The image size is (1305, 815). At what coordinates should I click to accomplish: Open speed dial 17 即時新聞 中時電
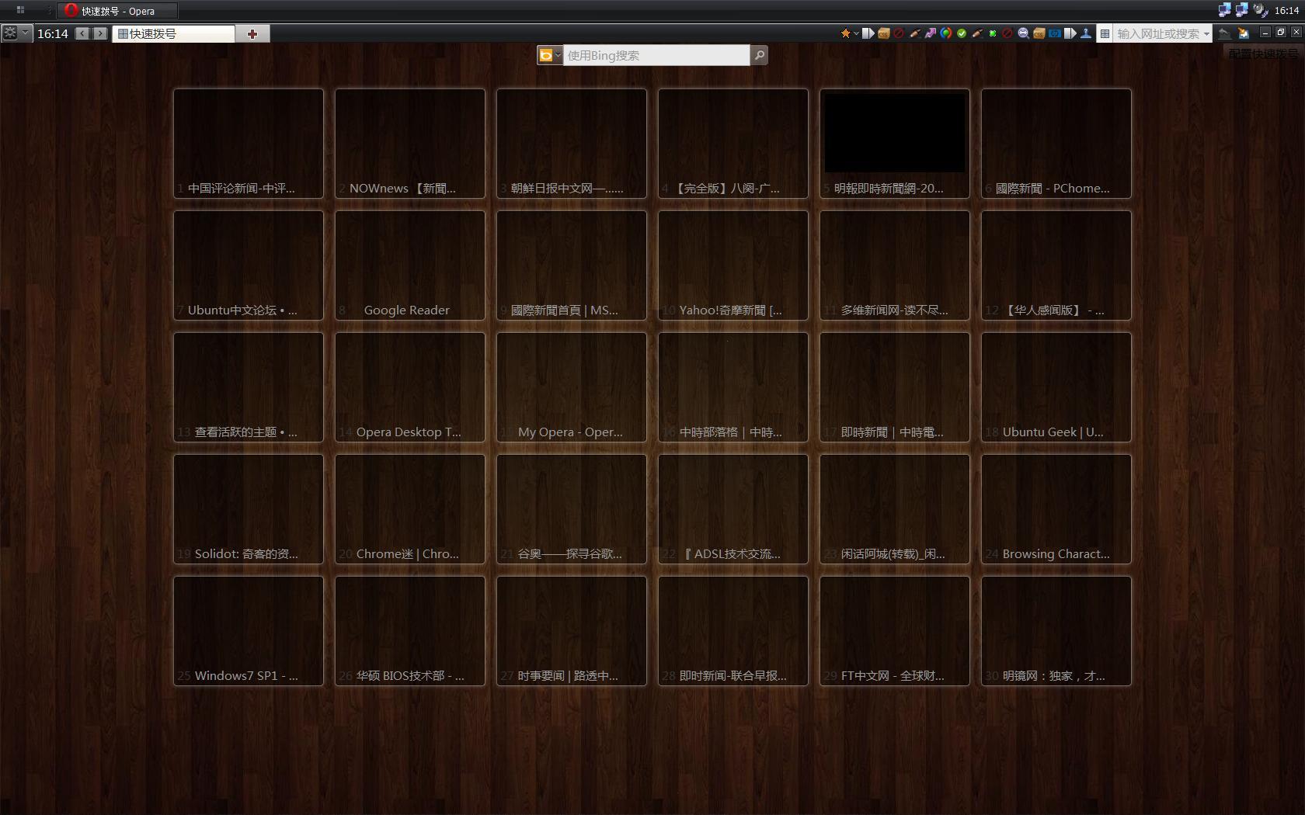[895, 387]
